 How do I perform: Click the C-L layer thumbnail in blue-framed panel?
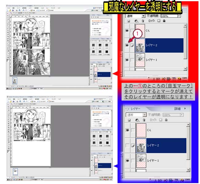point(141,130)
